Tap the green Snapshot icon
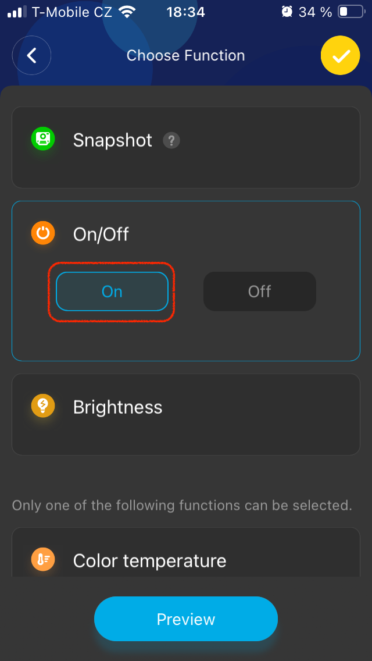The height and width of the screenshot is (661, 372). click(43, 139)
